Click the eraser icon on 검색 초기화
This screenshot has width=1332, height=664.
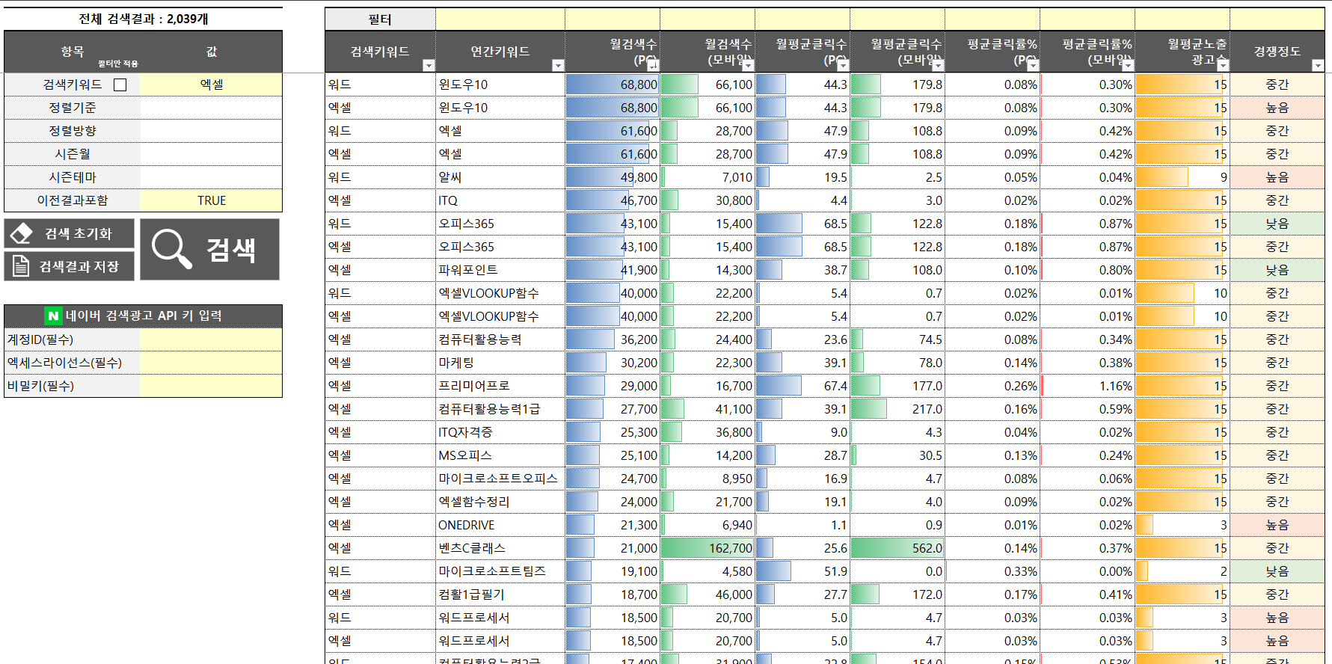[x=22, y=233]
